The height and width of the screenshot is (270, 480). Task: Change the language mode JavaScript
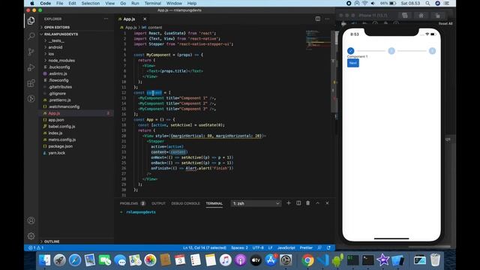(286, 247)
